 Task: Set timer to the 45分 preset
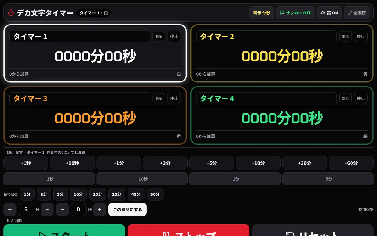pyautogui.click(x=136, y=194)
